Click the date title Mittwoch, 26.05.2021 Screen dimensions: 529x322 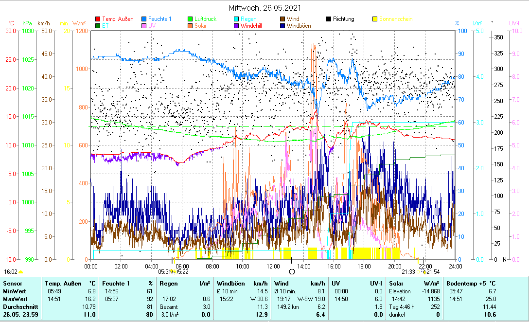coord(264,8)
